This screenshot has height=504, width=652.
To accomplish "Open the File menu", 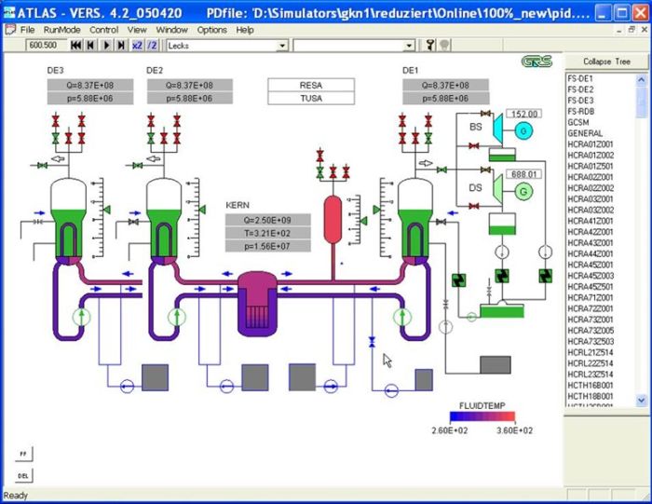I will click(27, 30).
